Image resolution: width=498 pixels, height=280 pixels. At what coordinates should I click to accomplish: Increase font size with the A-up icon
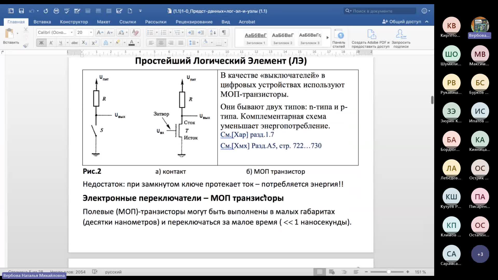coord(100,32)
